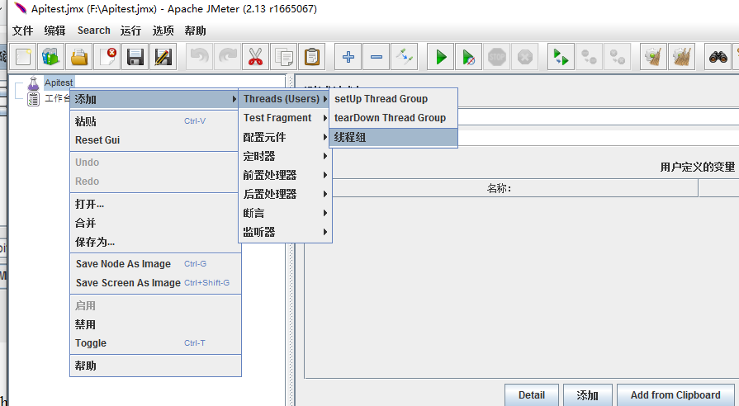The height and width of the screenshot is (406, 739).
Task: Expand the Threads (Users) submenu
Action: click(285, 99)
